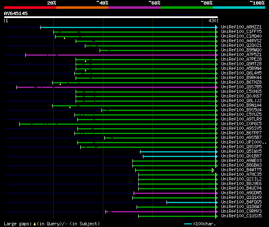Image resolution: width=269 pixels, height=227 pixels.
Task: Click the red 20% identity legend segment
Action: point(30,8)
